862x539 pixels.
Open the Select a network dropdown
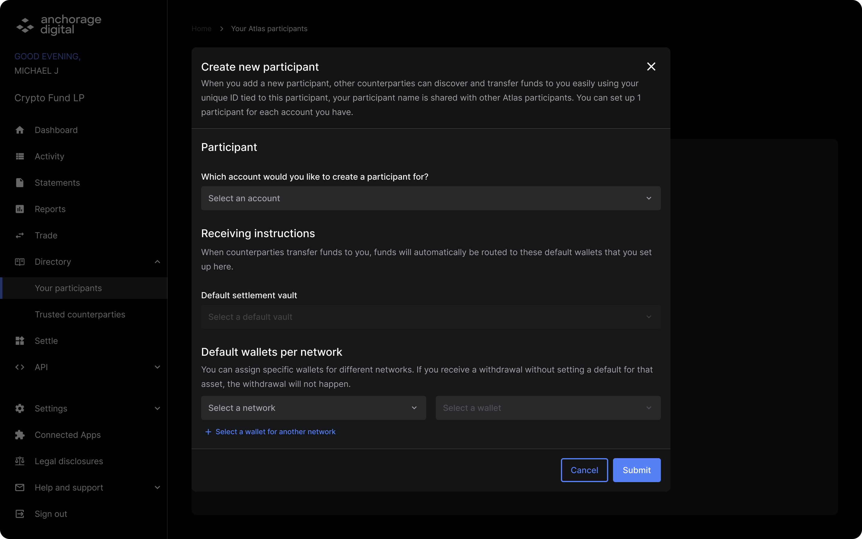click(x=313, y=408)
